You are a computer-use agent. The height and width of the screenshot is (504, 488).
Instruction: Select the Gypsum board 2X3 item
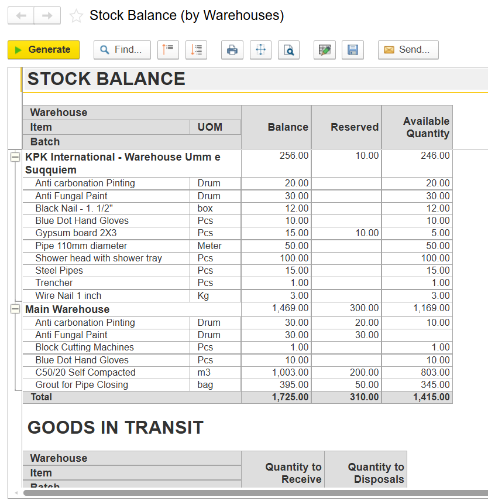[x=76, y=233]
